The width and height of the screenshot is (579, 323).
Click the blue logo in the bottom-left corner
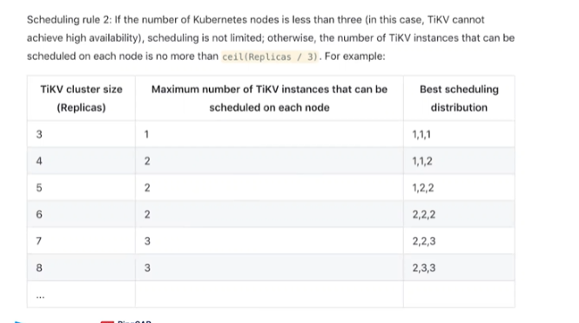coord(18,322)
